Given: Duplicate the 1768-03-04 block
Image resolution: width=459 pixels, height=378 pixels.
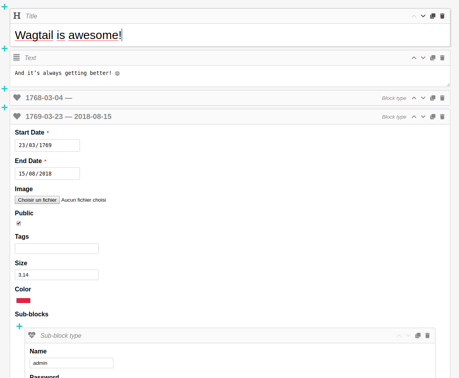Looking at the screenshot, I should (x=432, y=98).
